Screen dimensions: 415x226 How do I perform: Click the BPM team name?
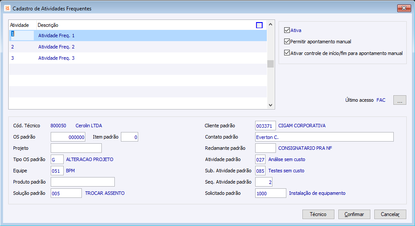(71, 171)
